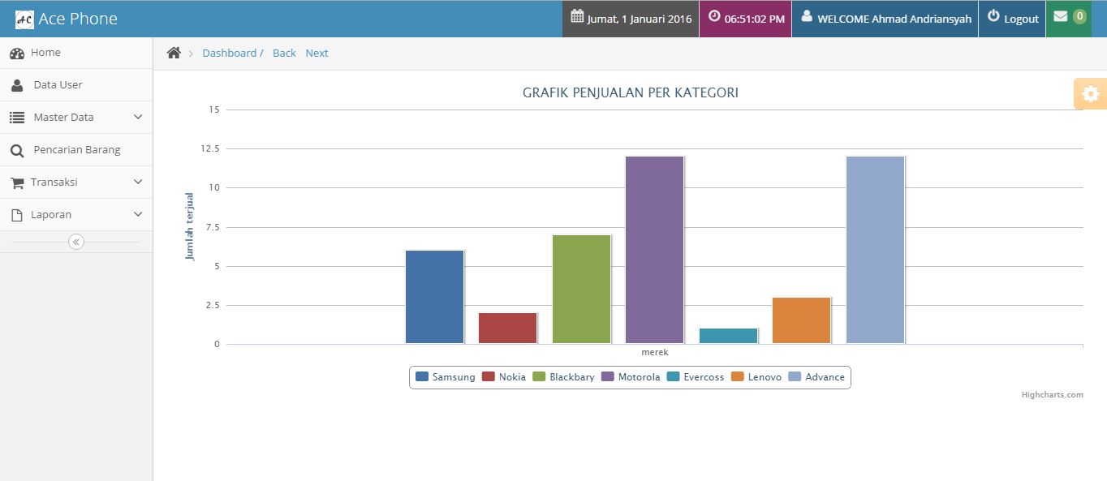Image resolution: width=1107 pixels, height=481 pixels.
Task: Click the breadcrumb home icon
Action: click(x=174, y=53)
